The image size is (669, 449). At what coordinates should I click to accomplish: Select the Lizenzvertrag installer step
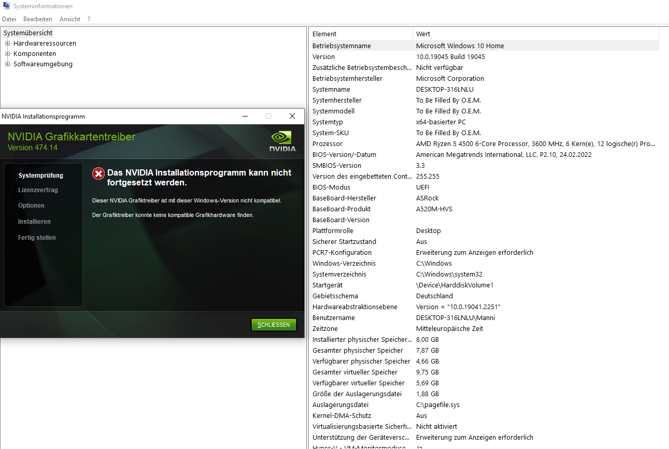click(x=38, y=190)
